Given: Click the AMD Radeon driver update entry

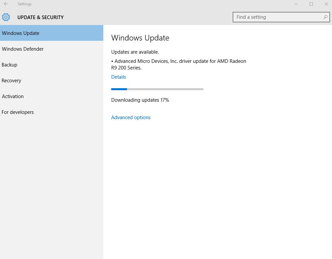Looking at the screenshot, I should [179, 64].
